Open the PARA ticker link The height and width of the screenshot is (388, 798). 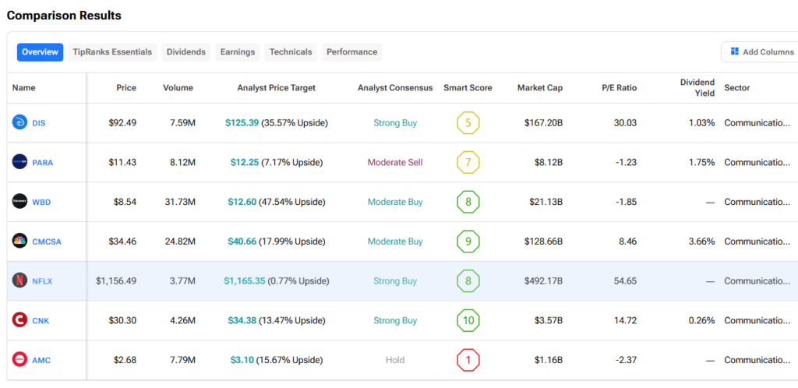coord(43,163)
